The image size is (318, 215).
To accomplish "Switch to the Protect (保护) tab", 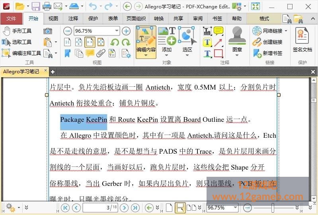I will tap(93, 18).
